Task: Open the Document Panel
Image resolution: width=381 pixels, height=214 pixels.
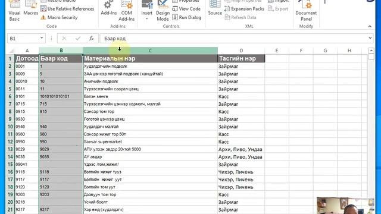Action: pos(306,11)
